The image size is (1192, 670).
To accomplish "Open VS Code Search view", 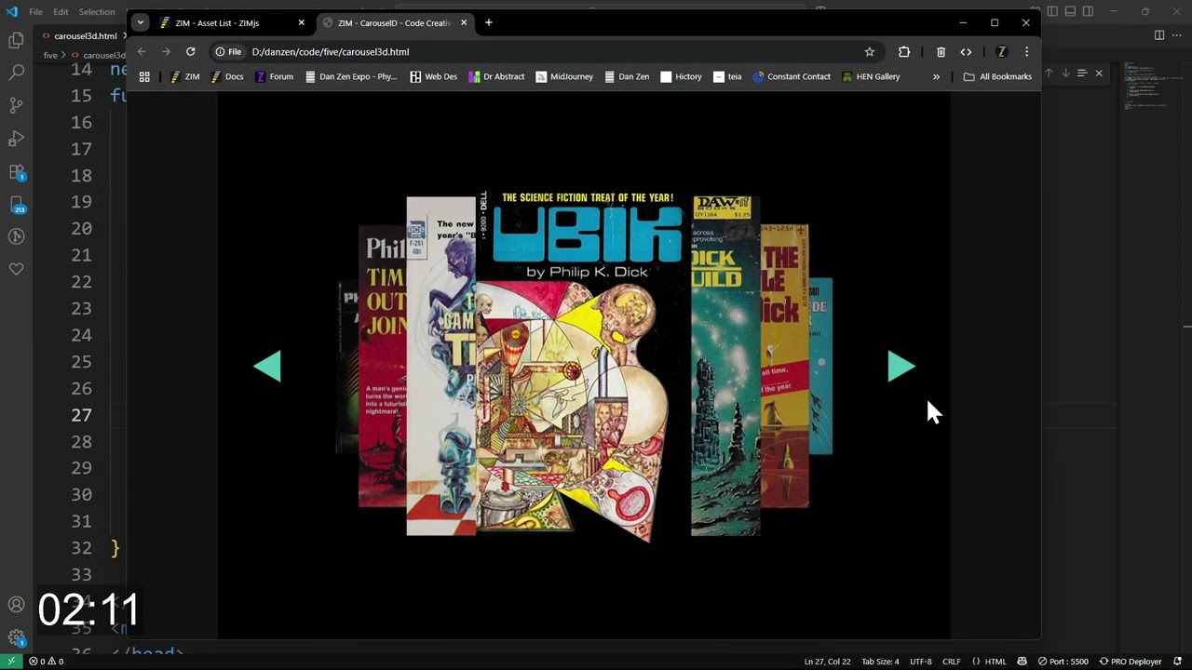I will tap(16, 73).
